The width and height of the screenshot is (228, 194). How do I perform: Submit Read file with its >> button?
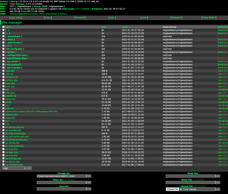217,176
